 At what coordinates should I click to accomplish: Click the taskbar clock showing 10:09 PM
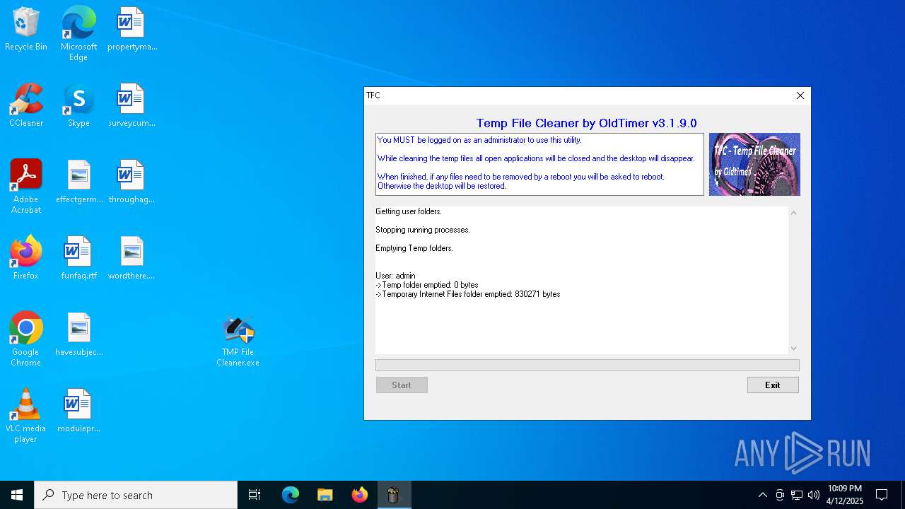click(845, 495)
